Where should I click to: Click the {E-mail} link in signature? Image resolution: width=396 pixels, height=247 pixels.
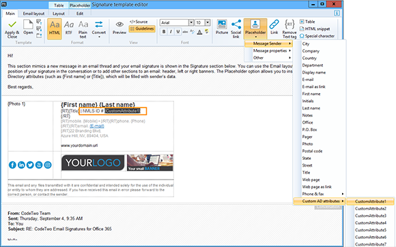(97, 126)
